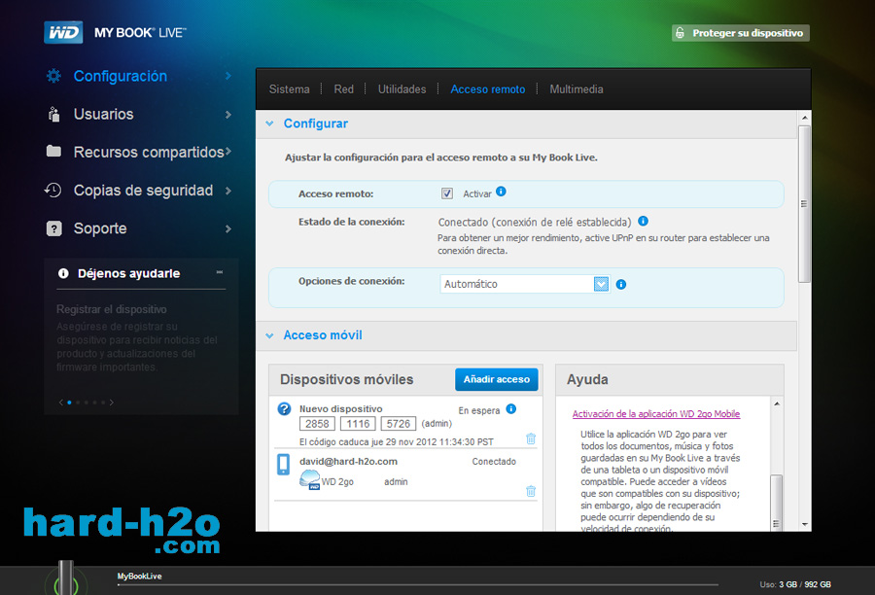Click the Proteger su dispositivo button

coord(741,33)
